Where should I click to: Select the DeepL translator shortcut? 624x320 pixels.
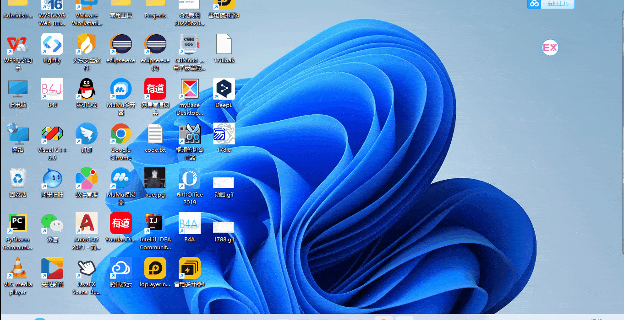[224, 89]
